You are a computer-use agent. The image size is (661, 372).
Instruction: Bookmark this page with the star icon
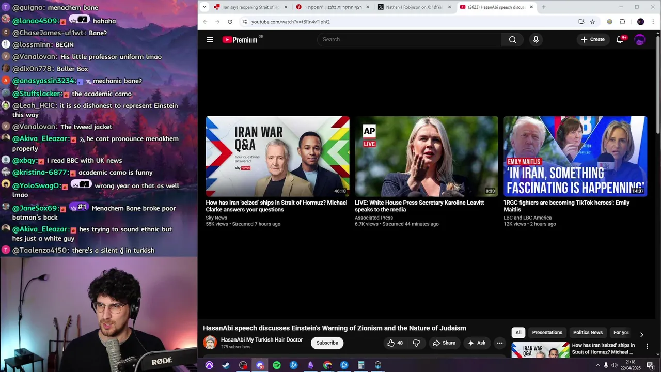(592, 22)
